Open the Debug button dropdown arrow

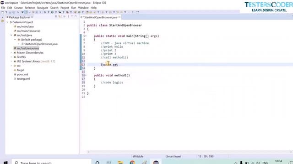click(x=49, y=12)
